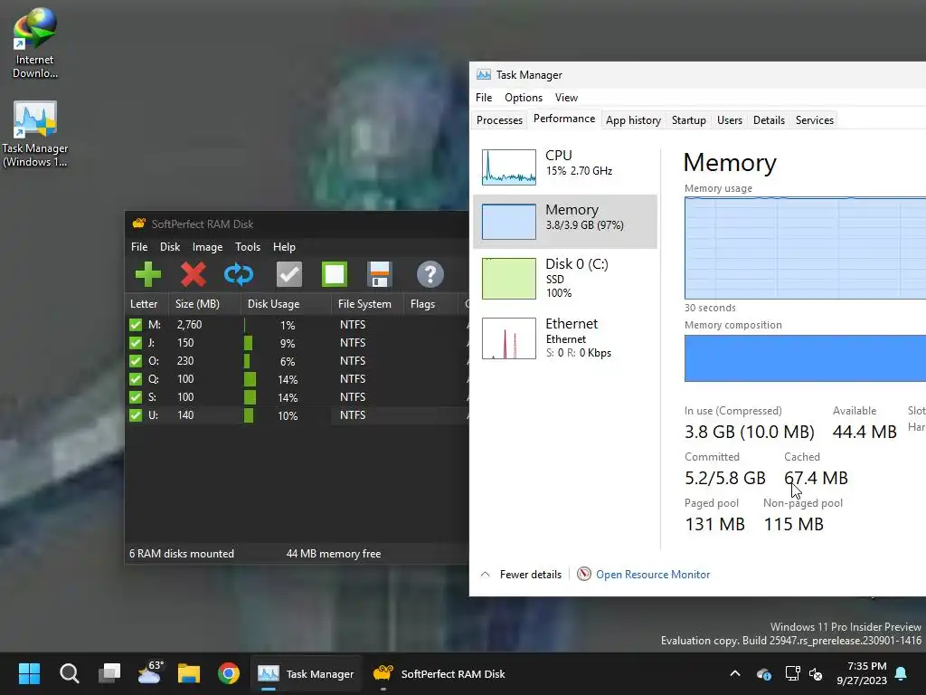Click the taskbar Search icon

[69, 673]
